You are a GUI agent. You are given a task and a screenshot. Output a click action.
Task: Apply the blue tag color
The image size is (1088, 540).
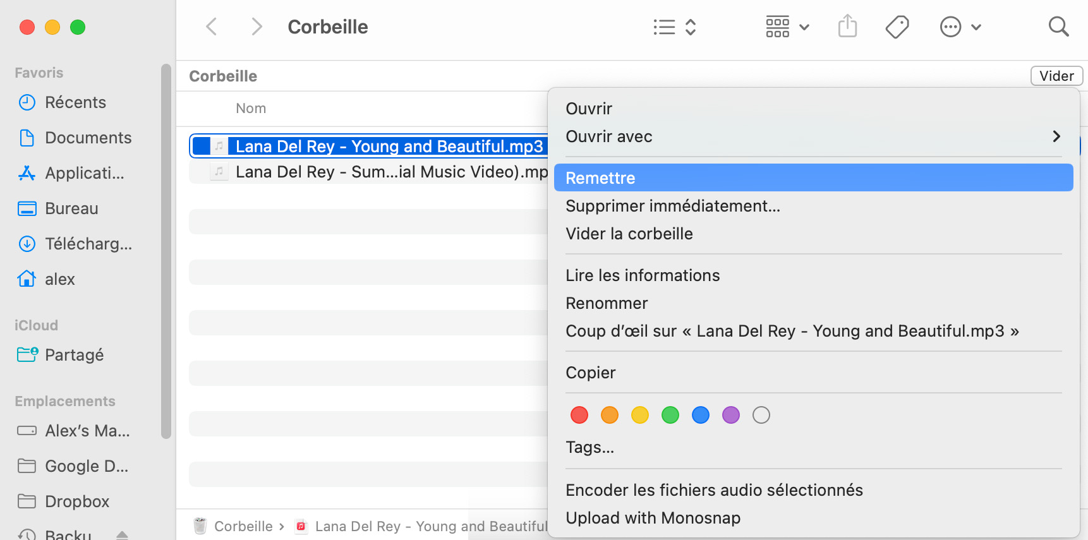coord(701,415)
